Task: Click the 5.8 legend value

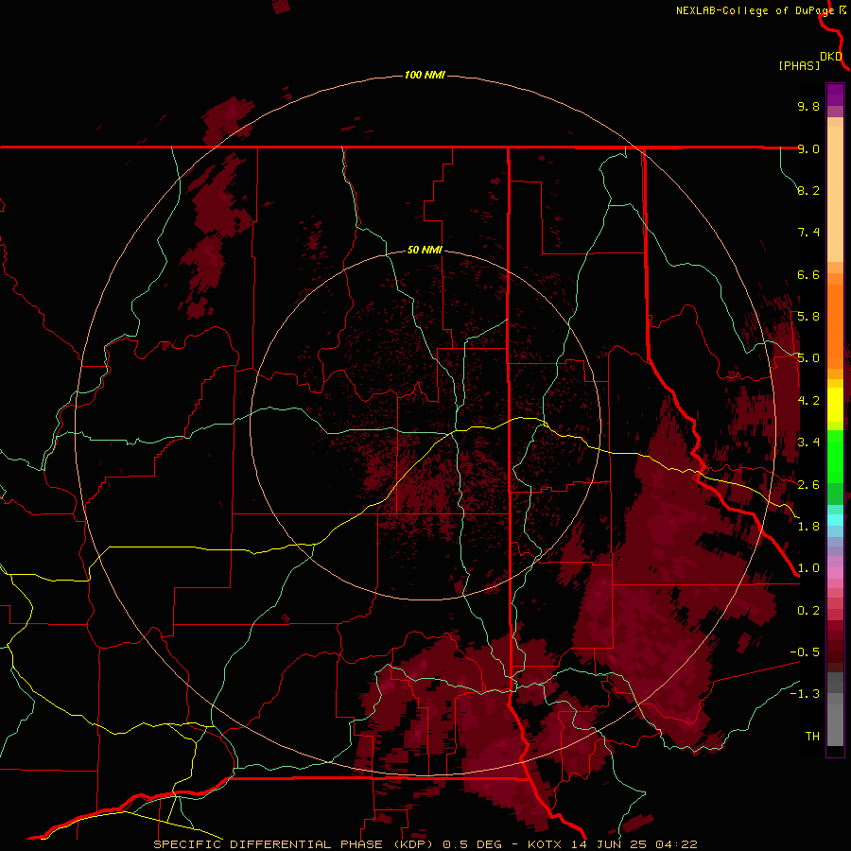Action: point(808,317)
